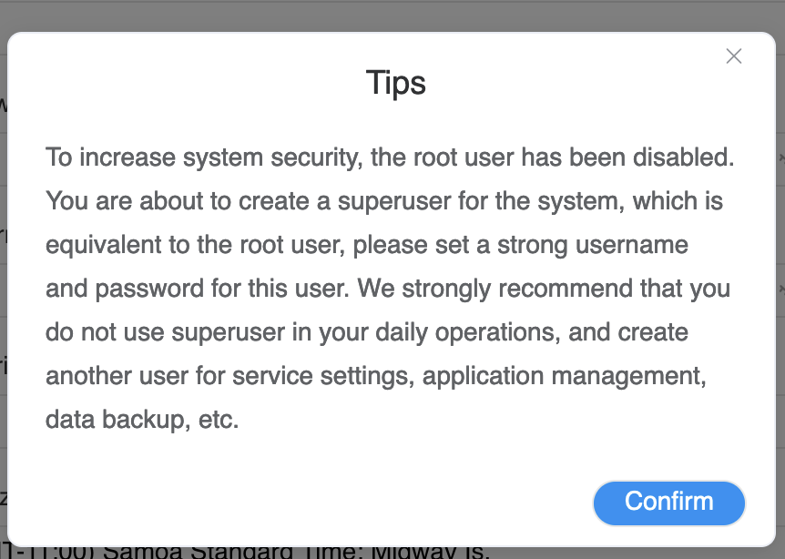Click the Tips dialog title
The width and height of the screenshot is (785, 559).
[x=395, y=83]
